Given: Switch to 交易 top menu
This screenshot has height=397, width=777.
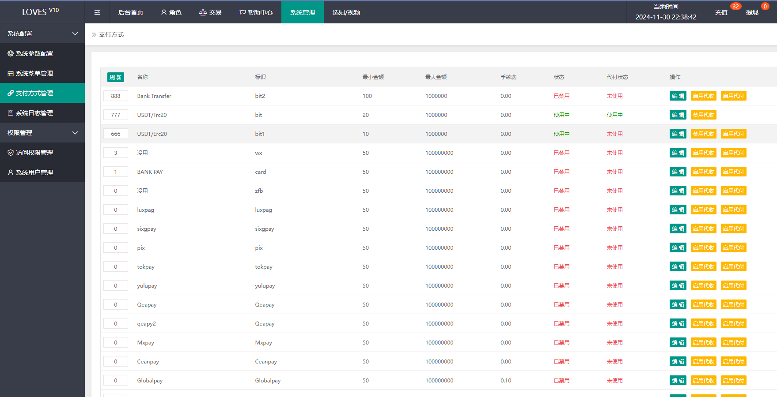Looking at the screenshot, I should tap(210, 12).
